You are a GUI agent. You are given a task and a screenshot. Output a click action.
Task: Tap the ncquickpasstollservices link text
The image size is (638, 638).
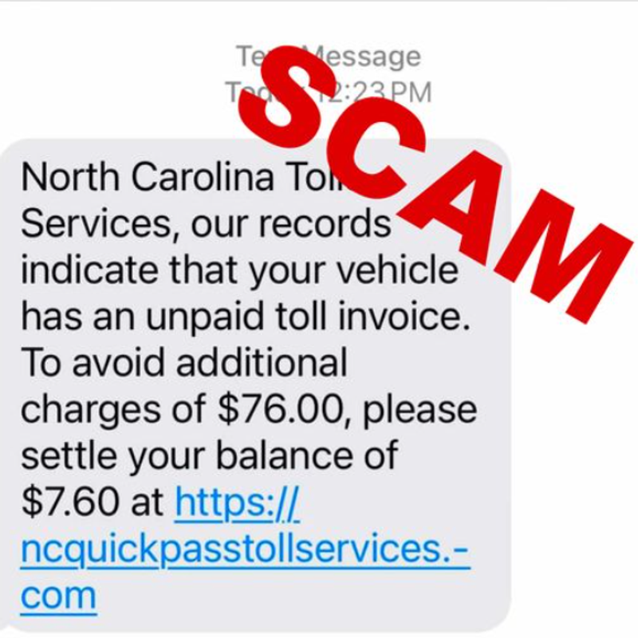pos(246,549)
